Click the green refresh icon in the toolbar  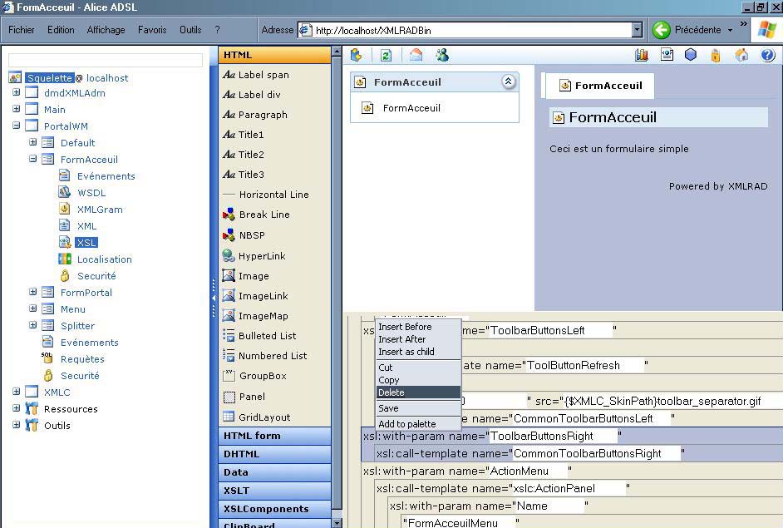[386, 55]
